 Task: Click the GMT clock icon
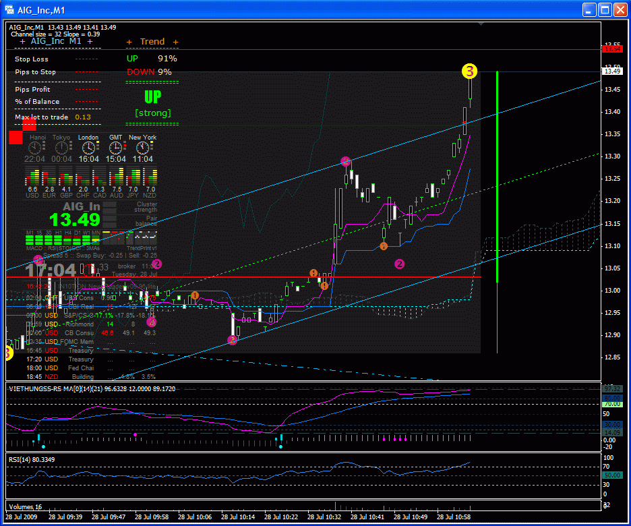[x=115, y=148]
